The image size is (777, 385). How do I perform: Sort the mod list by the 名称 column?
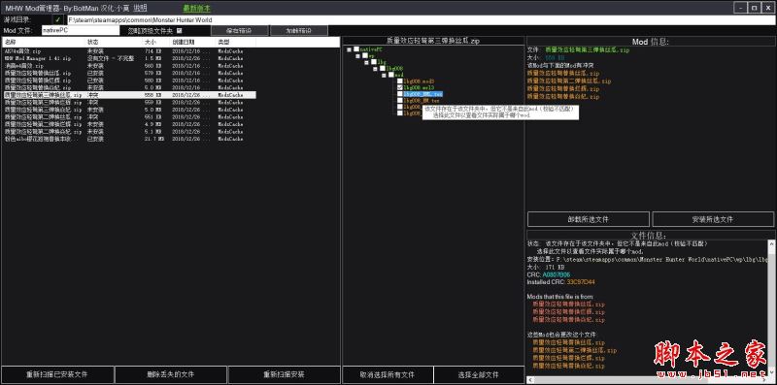point(44,43)
